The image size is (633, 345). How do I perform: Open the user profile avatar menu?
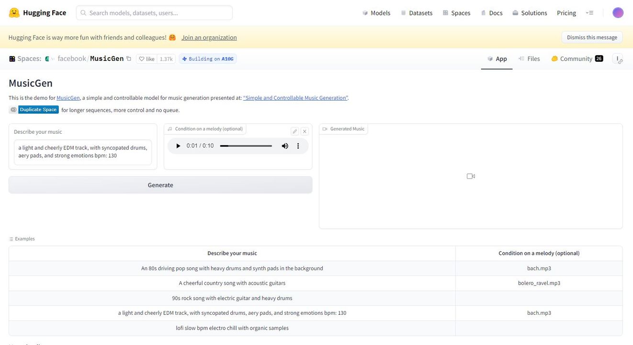618,13
